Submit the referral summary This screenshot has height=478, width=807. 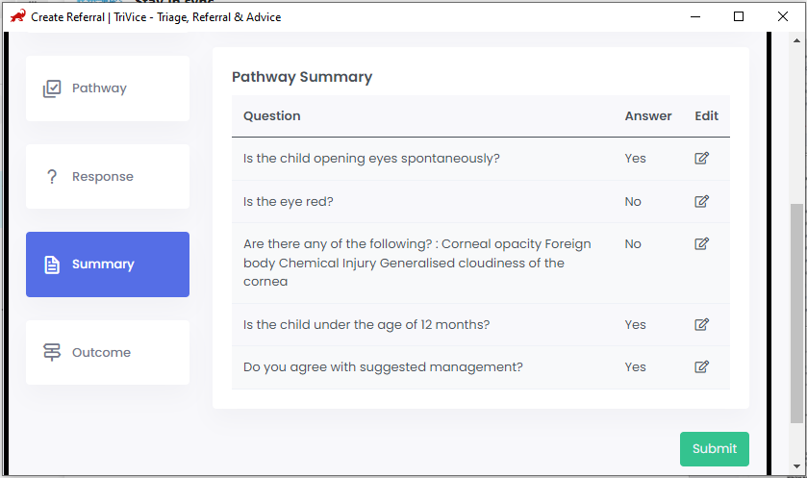point(714,449)
